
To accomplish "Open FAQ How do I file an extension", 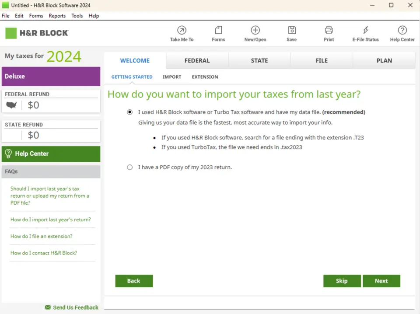I will (42, 236).
